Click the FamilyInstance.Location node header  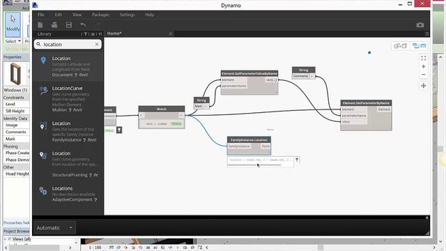tap(249, 139)
